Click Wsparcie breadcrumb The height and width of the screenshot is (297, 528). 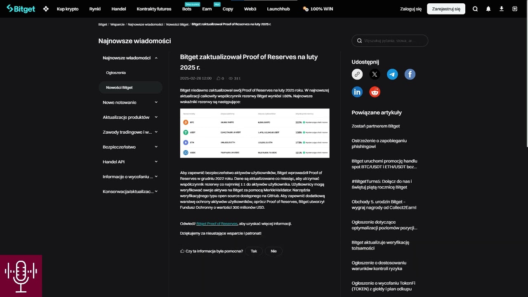[117, 24]
